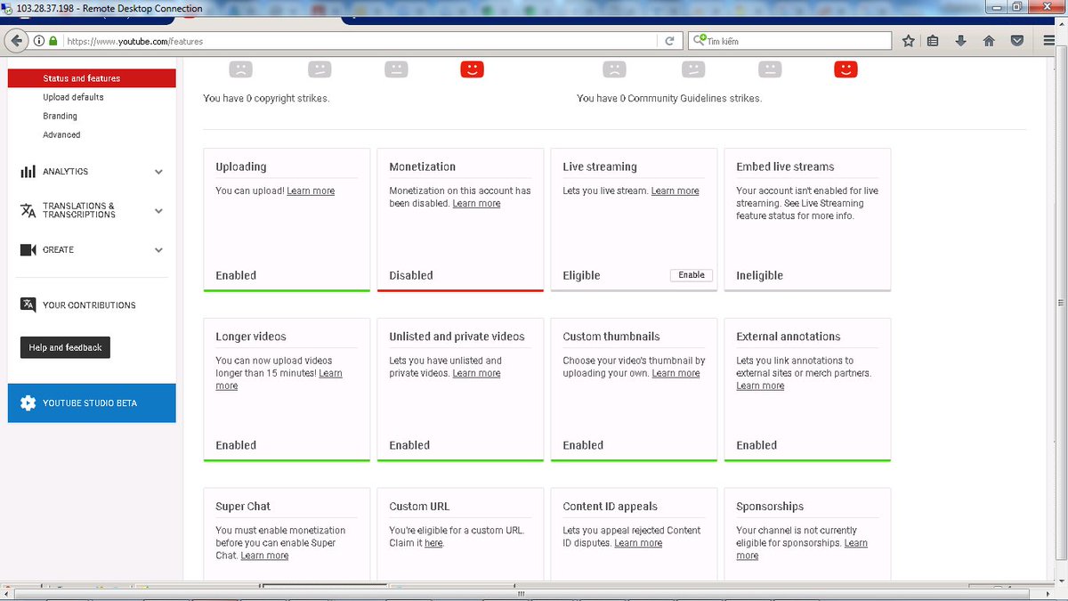Open Advanced in the sidebar
Image resolution: width=1068 pixels, height=601 pixels.
coord(61,134)
